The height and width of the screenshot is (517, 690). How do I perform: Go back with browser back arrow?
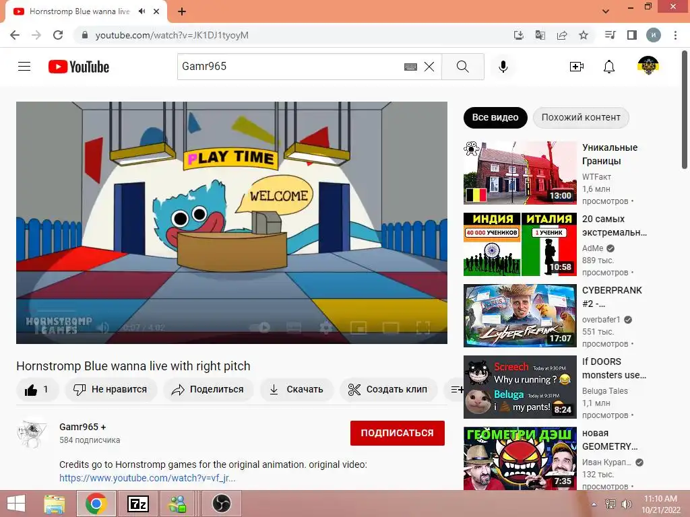15,35
